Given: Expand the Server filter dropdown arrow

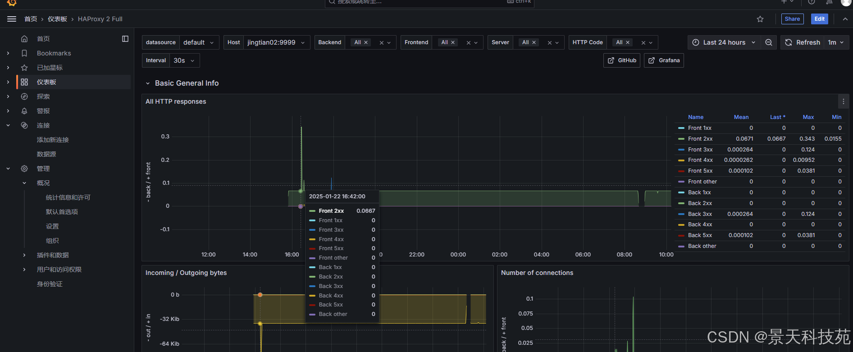Looking at the screenshot, I should click(557, 43).
